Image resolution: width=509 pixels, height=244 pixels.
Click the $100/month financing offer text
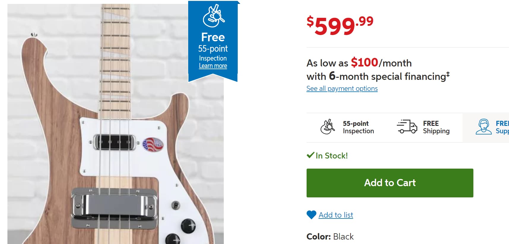coord(381,63)
